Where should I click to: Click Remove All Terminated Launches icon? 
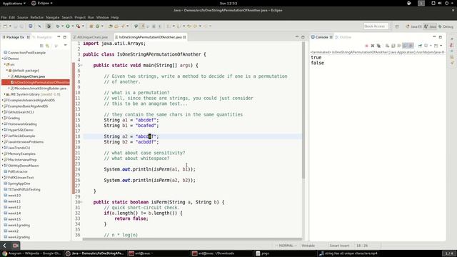pos(378,46)
